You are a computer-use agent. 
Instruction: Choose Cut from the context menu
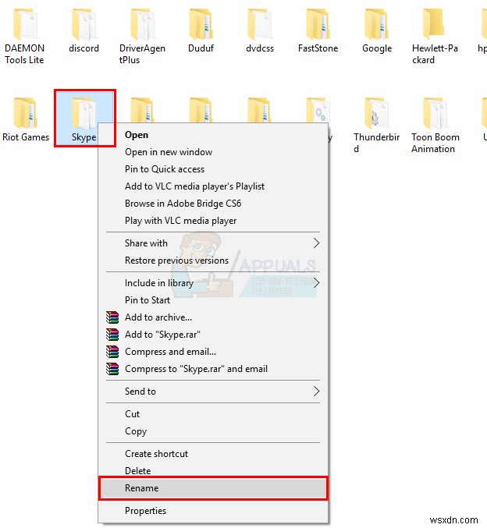coord(213,414)
